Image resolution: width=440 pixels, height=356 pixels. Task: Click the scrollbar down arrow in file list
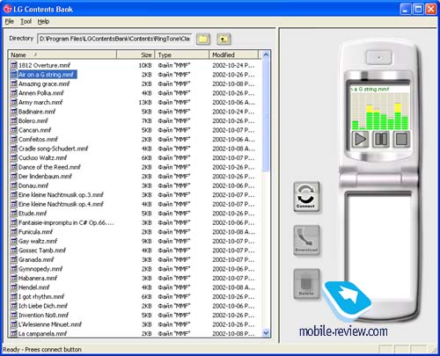pos(266,333)
